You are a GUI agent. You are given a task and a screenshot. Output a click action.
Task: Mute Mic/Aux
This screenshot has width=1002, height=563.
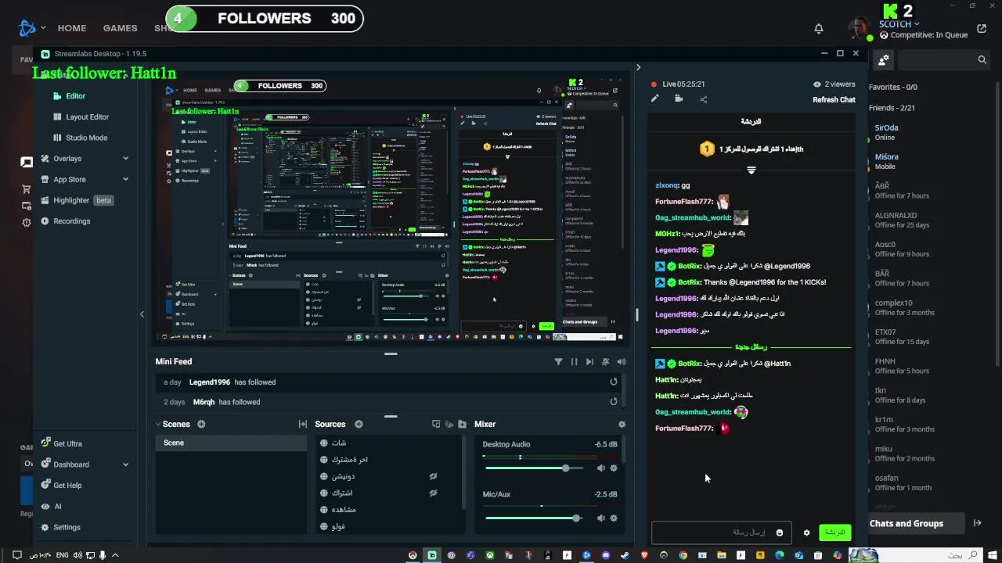pos(601,518)
